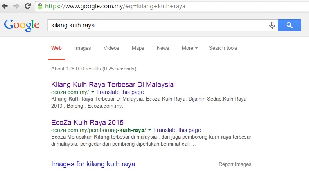Switch to the Videos tab
The height and width of the screenshot is (177, 309).
pos(111,48)
